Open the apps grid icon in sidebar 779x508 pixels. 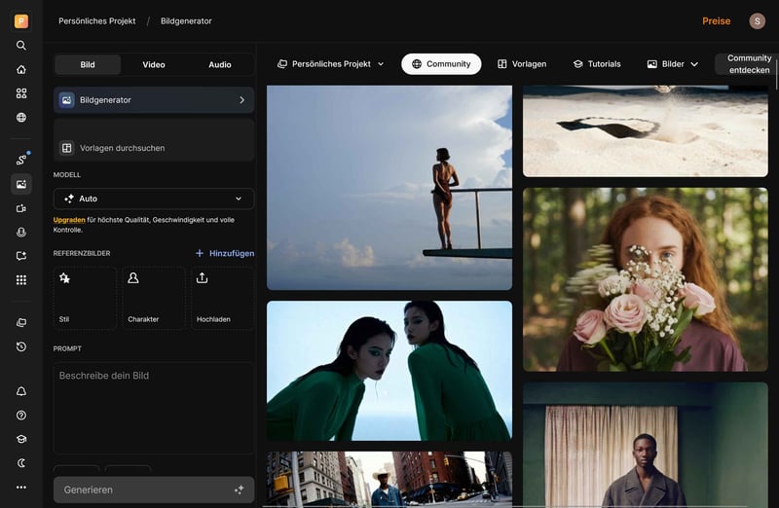[21, 280]
